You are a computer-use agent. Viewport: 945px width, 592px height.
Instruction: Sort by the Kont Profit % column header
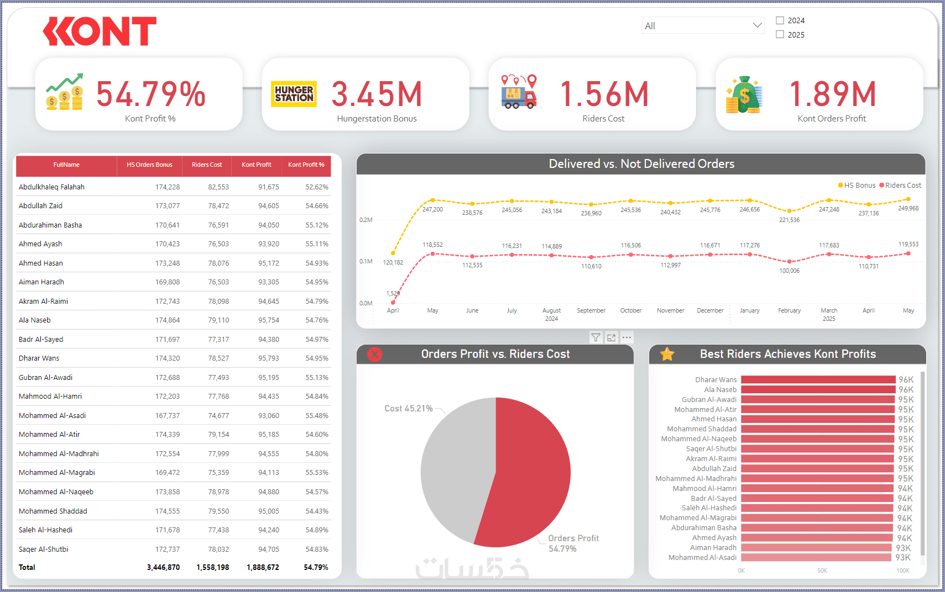click(x=306, y=165)
